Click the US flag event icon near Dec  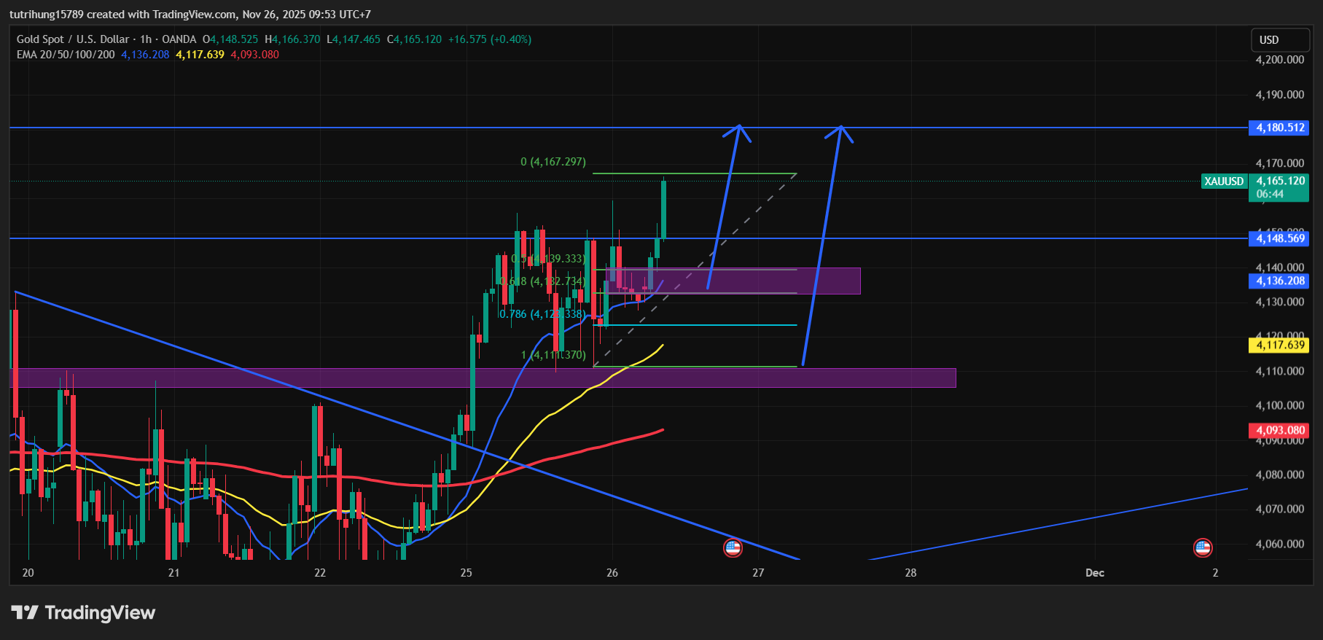[x=1203, y=547]
